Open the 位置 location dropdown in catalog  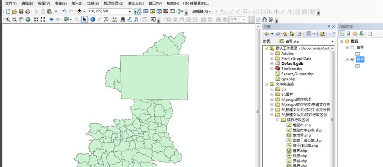pos(333,42)
